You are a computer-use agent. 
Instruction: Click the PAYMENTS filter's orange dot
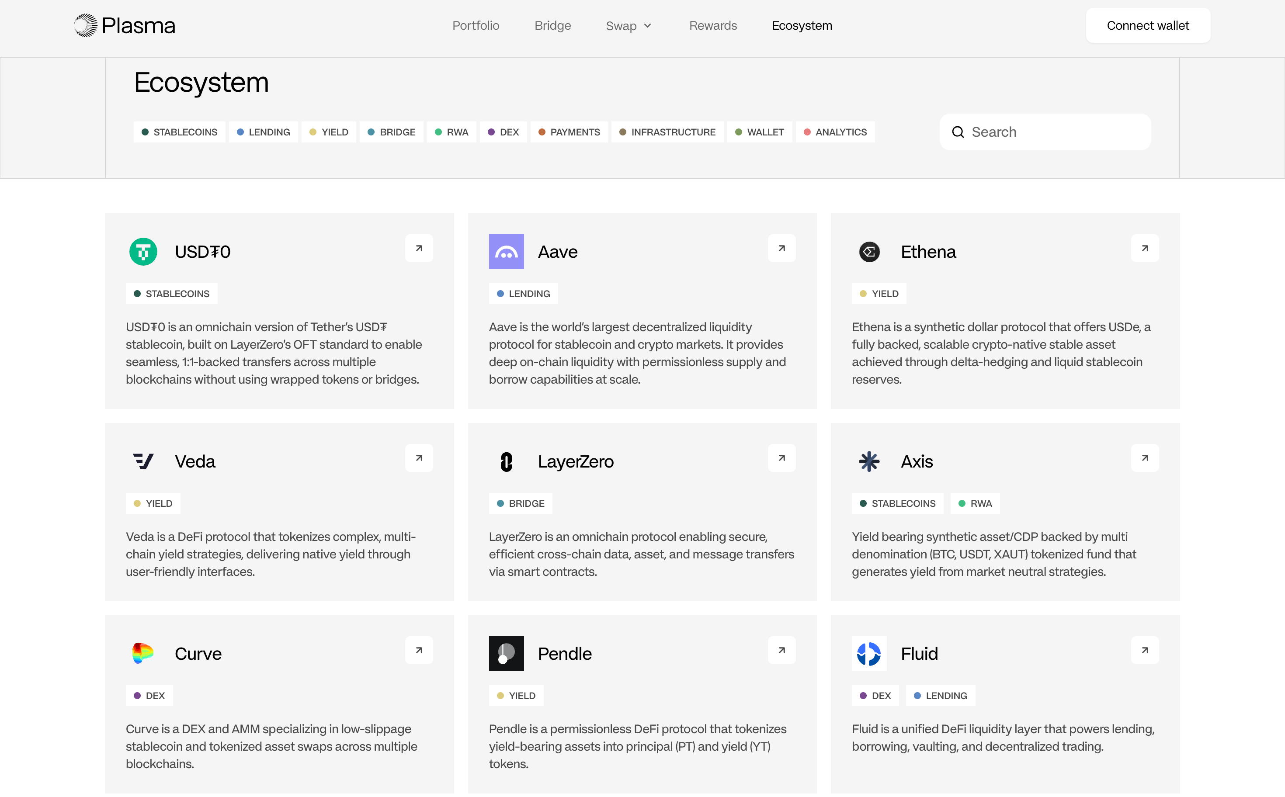[542, 132]
